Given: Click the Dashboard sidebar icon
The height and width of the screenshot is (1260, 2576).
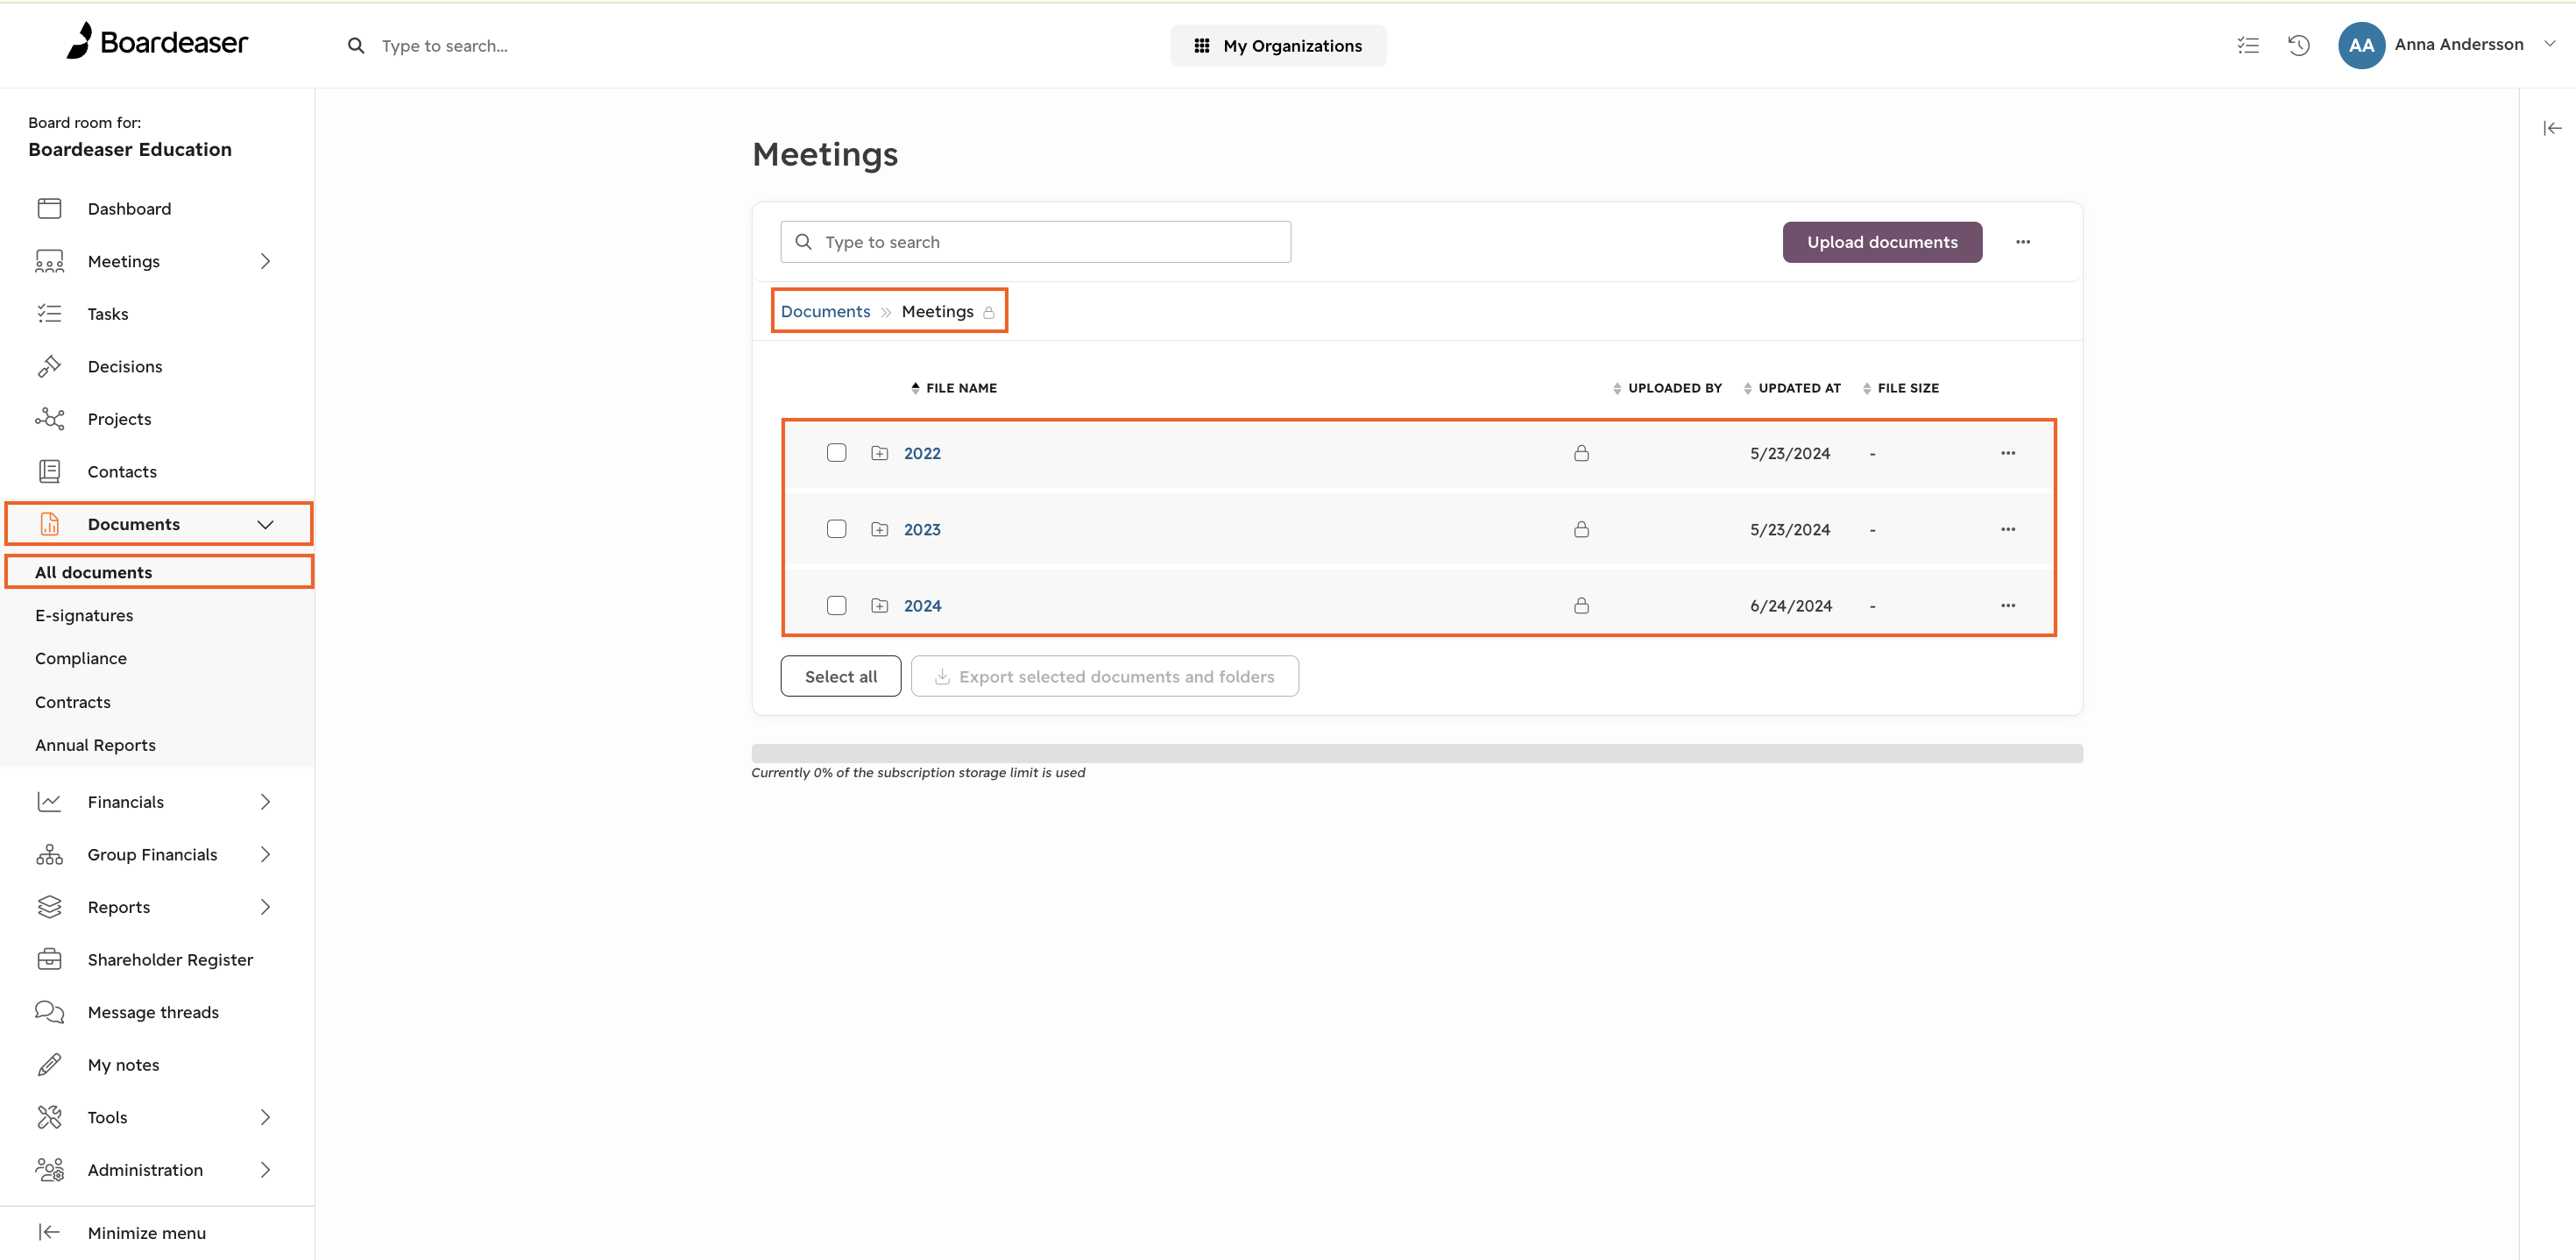Looking at the screenshot, I should tap(49, 208).
